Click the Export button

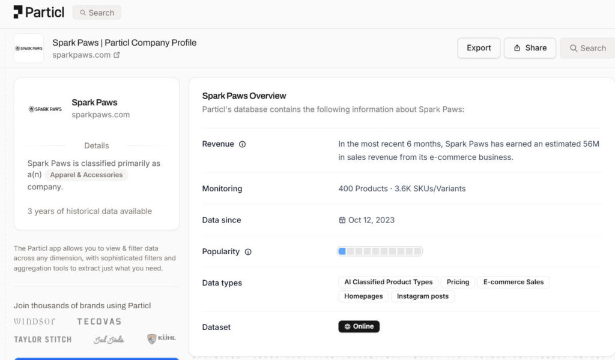[x=479, y=48]
